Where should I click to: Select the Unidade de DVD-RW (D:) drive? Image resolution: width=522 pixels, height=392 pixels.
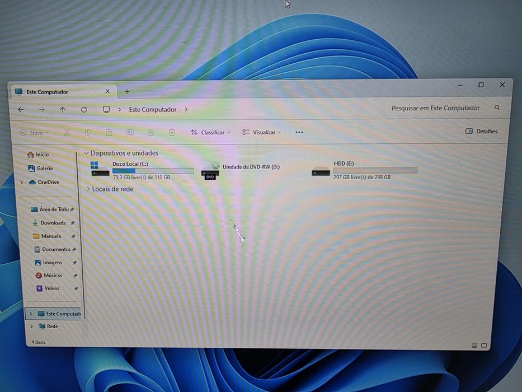click(x=241, y=170)
